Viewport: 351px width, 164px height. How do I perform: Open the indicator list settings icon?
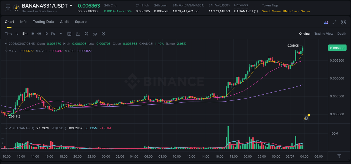click(95, 34)
